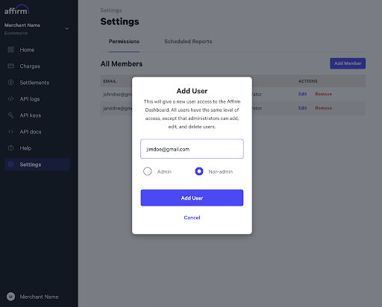Screen dimensions: 382x307
Task: Click the email input field
Action: click(x=192, y=149)
